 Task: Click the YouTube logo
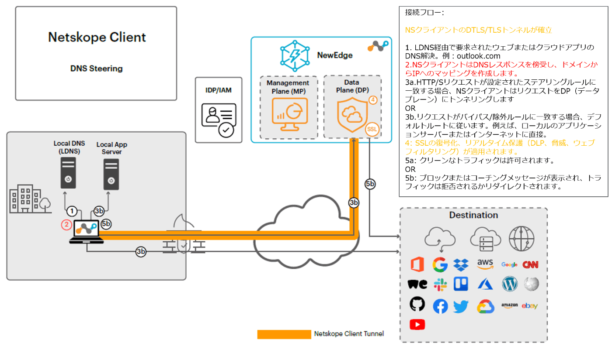[x=417, y=325]
